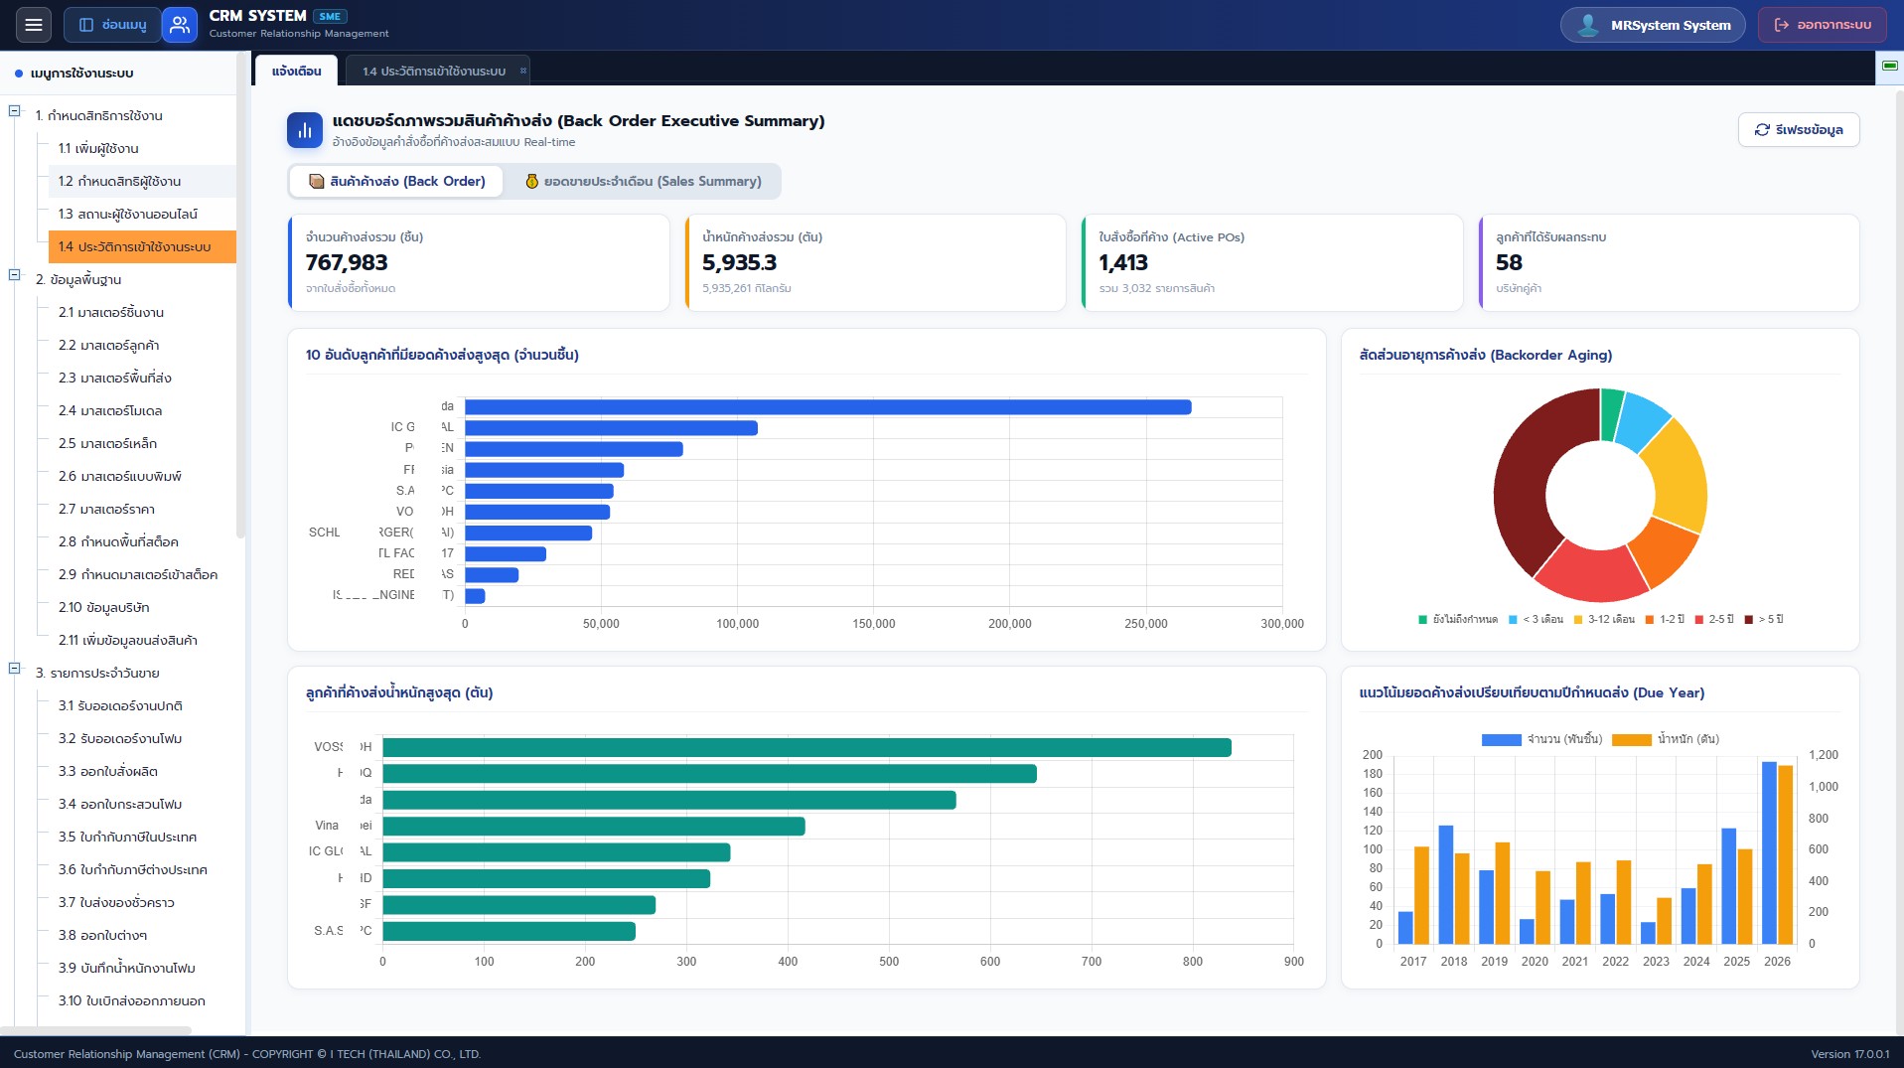Toggle the < 3 เดือน legend swatch

pyautogui.click(x=1513, y=620)
